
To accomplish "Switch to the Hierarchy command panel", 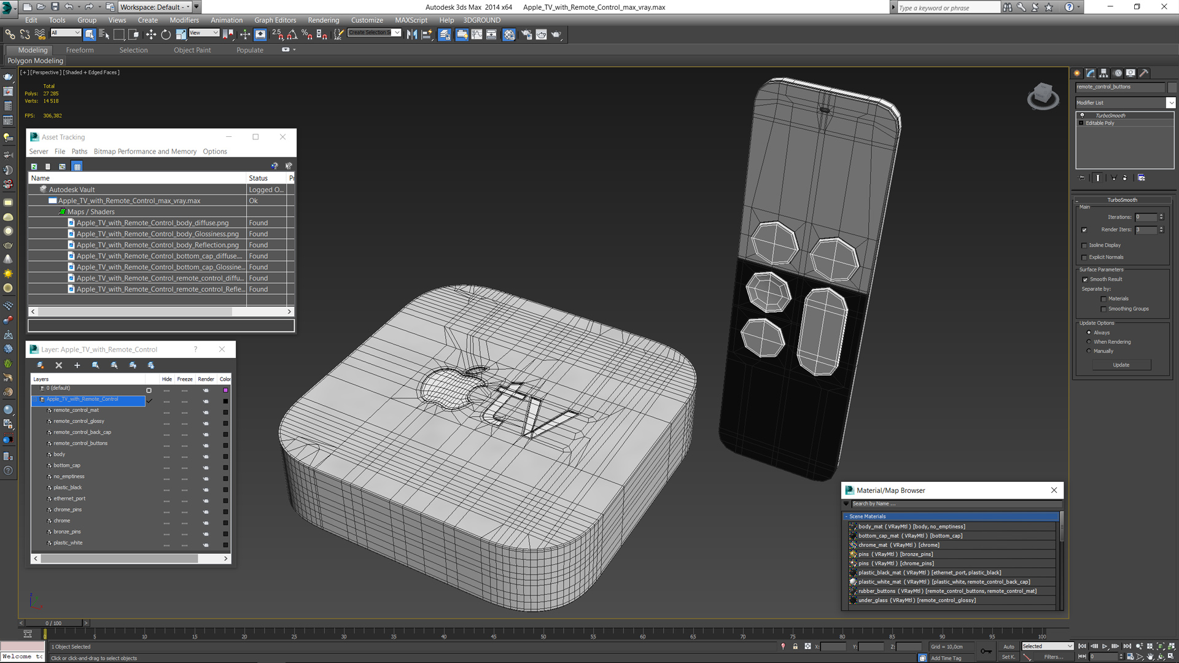I will coord(1103,73).
